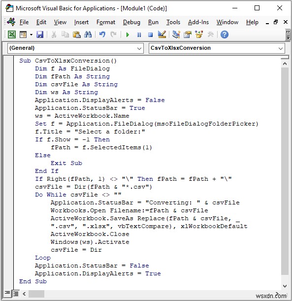The height and width of the screenshot is (301, 292).
Task: Open the Format menu
Action: pos(106,22)
